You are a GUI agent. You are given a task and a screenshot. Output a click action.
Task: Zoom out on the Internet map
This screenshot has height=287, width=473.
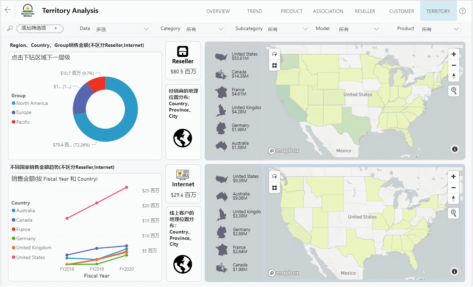pyautogui.click(x=453, y=188)
